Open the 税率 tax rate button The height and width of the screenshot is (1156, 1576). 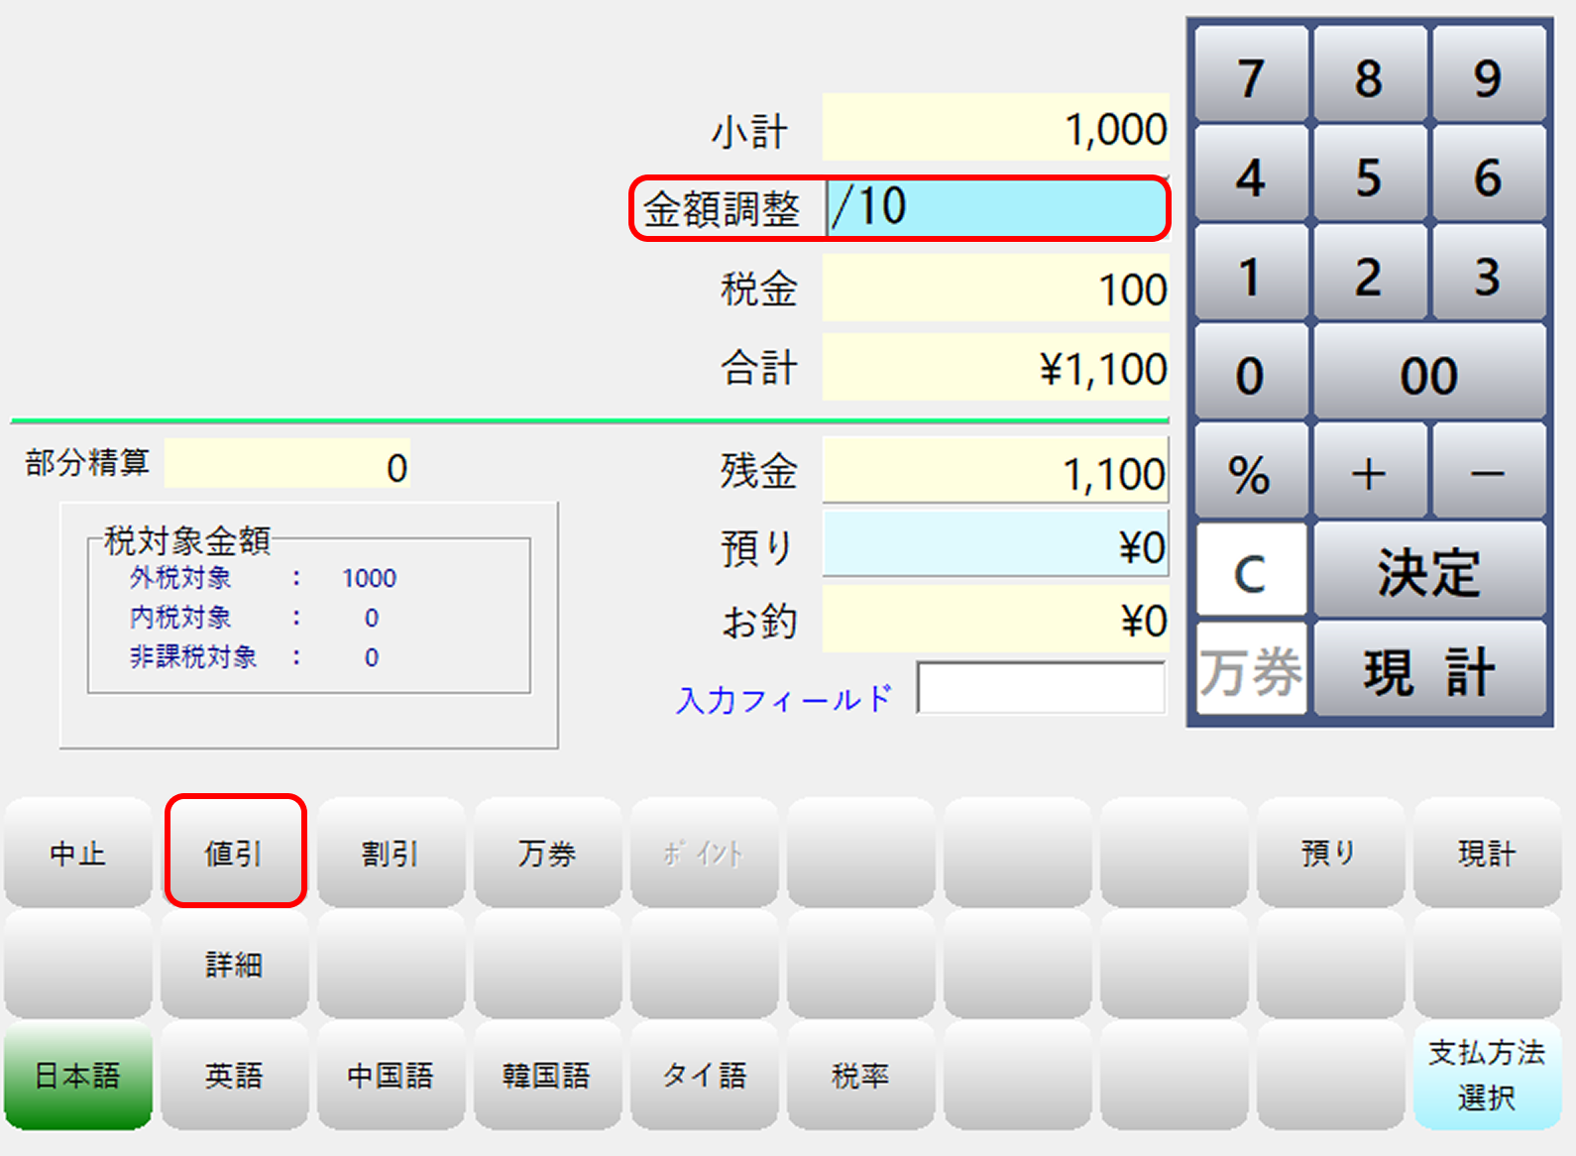(860, 1076)
